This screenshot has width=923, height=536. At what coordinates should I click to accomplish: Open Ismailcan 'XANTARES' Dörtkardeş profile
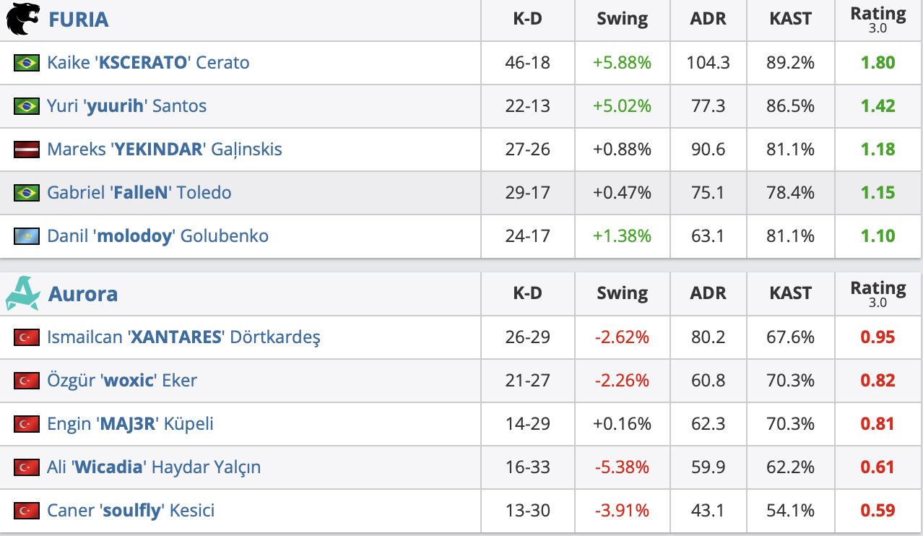coord(183,337)
